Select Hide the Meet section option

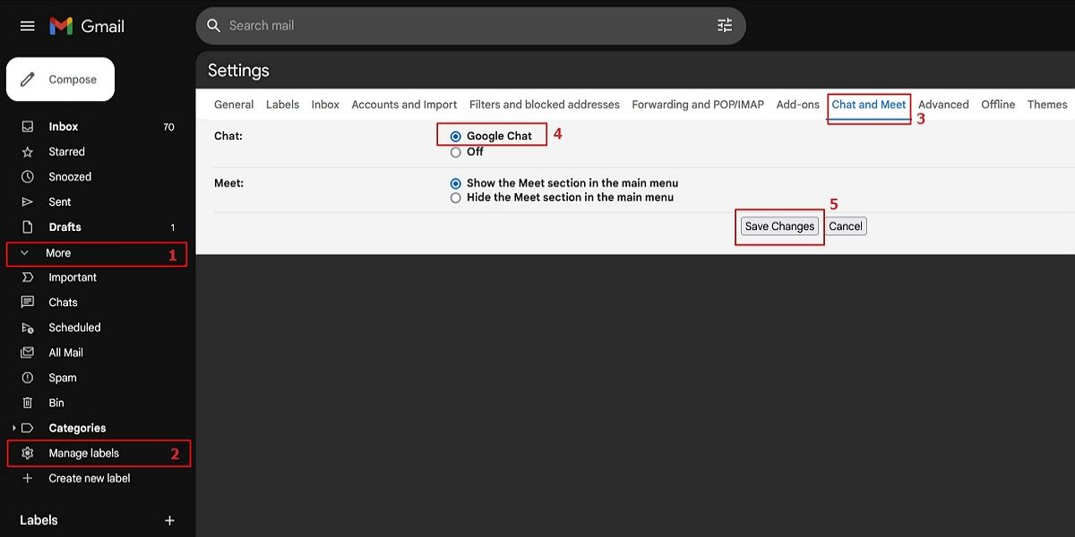pyautogui.click(x=456, y=197)
